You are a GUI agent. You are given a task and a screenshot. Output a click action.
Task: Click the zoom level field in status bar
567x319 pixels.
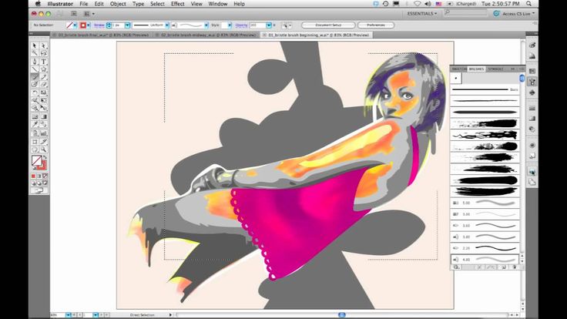click(x=58, y=315)
